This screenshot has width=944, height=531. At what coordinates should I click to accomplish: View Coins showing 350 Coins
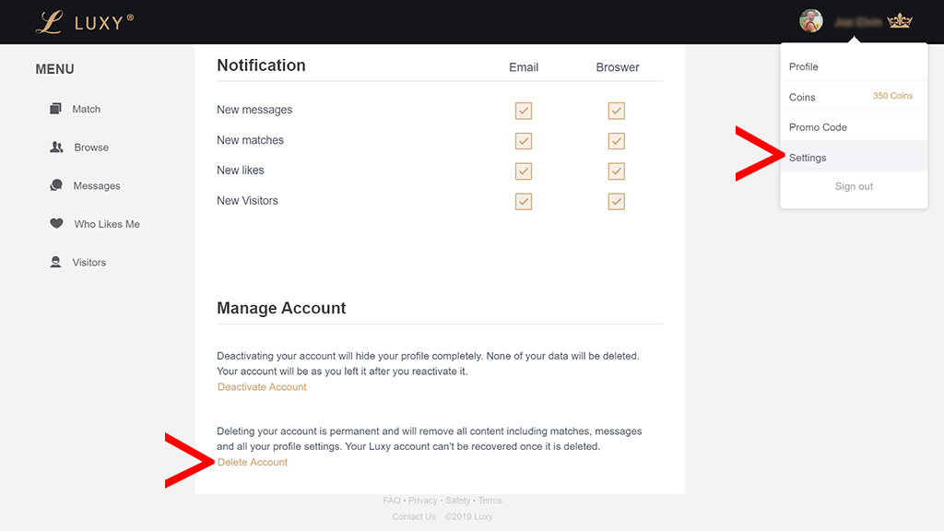pos(801,96)
